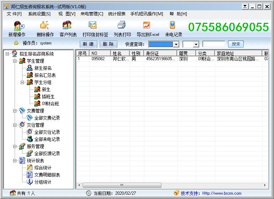The height and width of the screenshot is (199, 274).
Task: Click the 插班生 group icon
Action: point(37,96)
